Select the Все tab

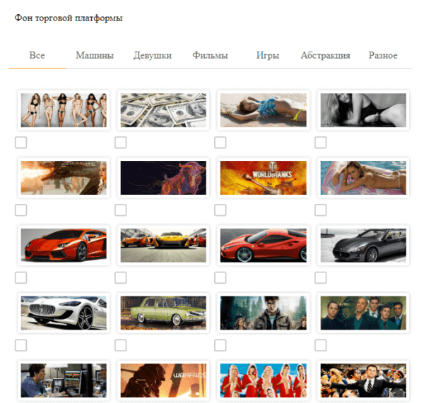37,56
